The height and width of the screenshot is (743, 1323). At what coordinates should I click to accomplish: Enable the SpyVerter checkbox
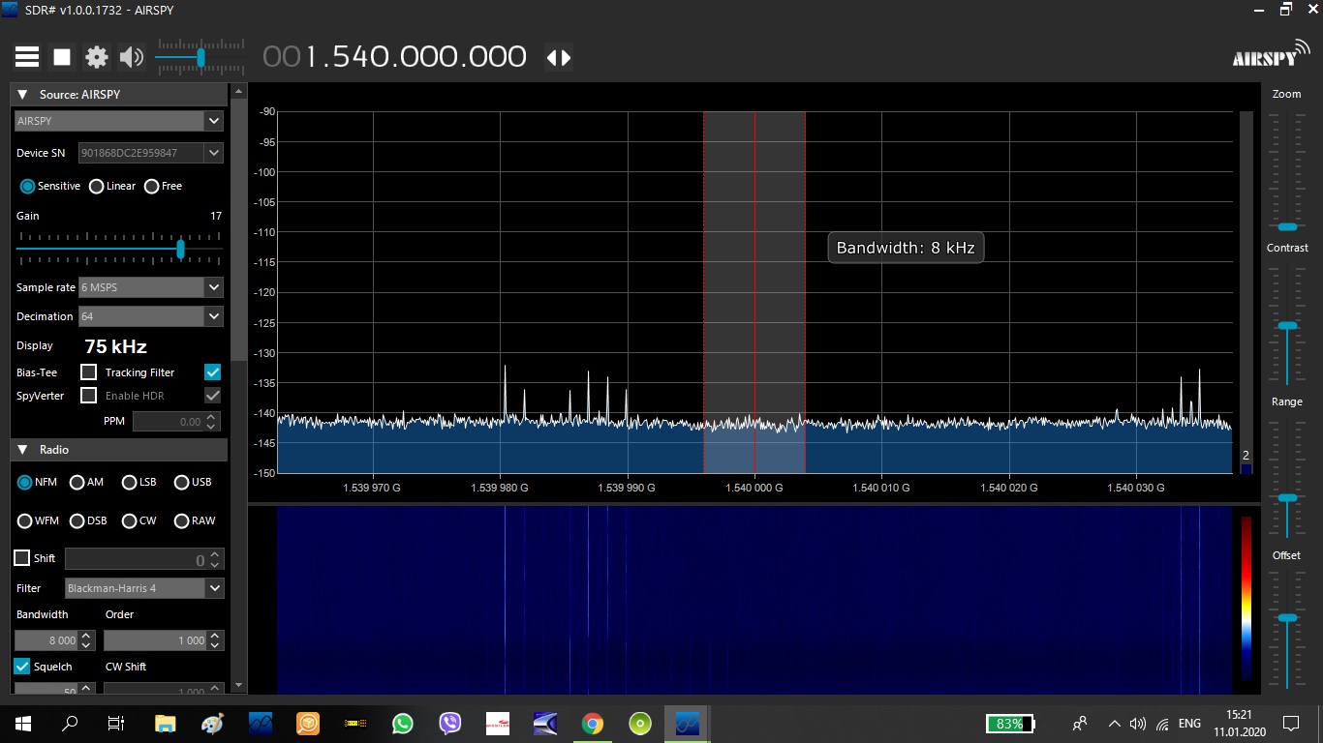pyautogui.click(x=88, y=396)
